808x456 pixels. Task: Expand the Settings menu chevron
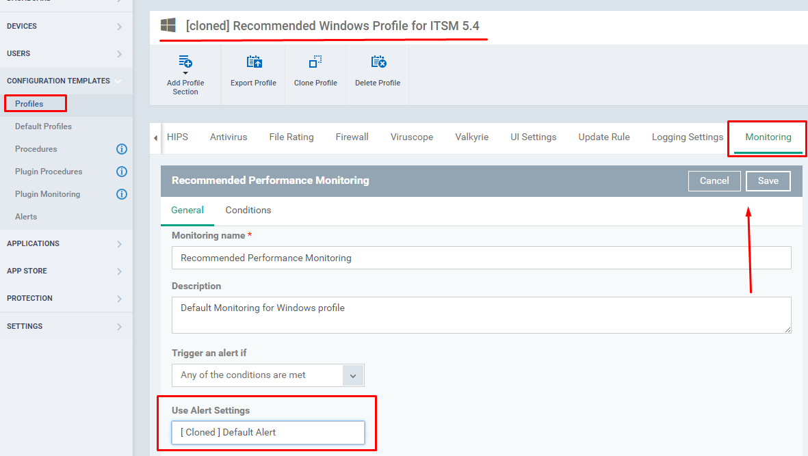(x=119, y=327)
